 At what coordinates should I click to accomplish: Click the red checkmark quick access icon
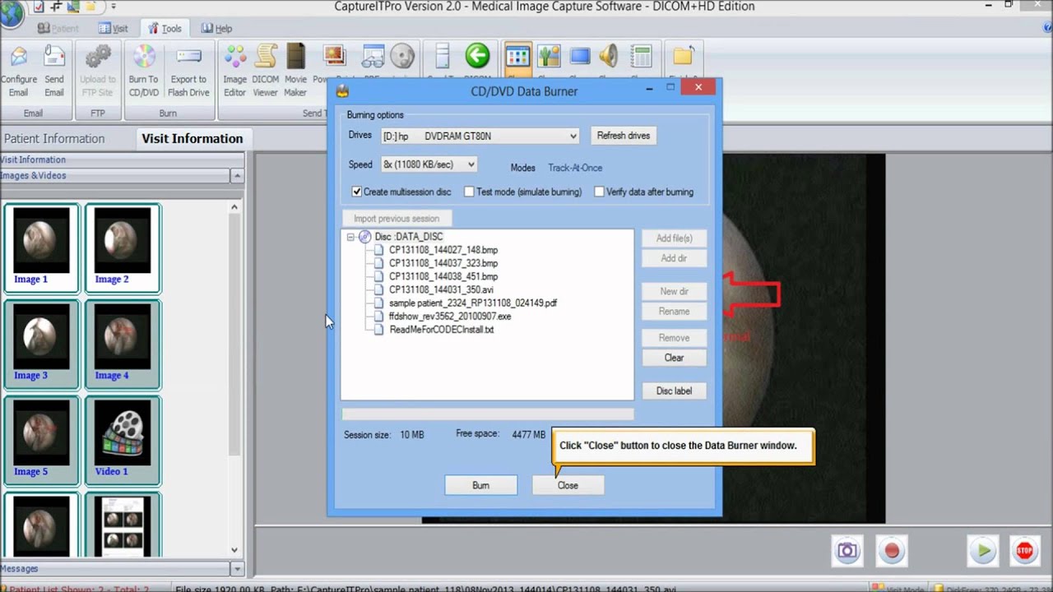click(x=39, y=7)
